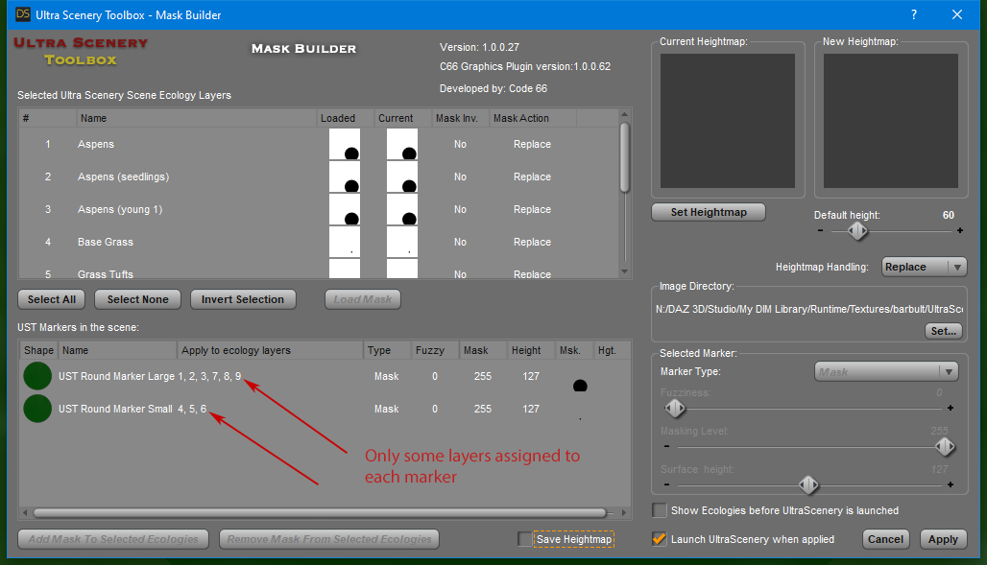This screenshot has width=987, height=565.
Task: Click the Fuzziness plus icon
Action: [951, 408]
